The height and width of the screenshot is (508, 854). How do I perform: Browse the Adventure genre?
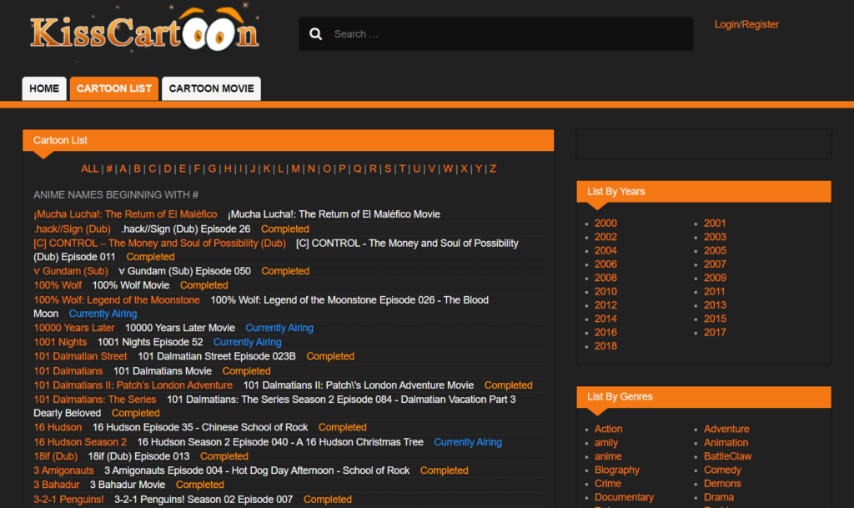click(726, 429)
